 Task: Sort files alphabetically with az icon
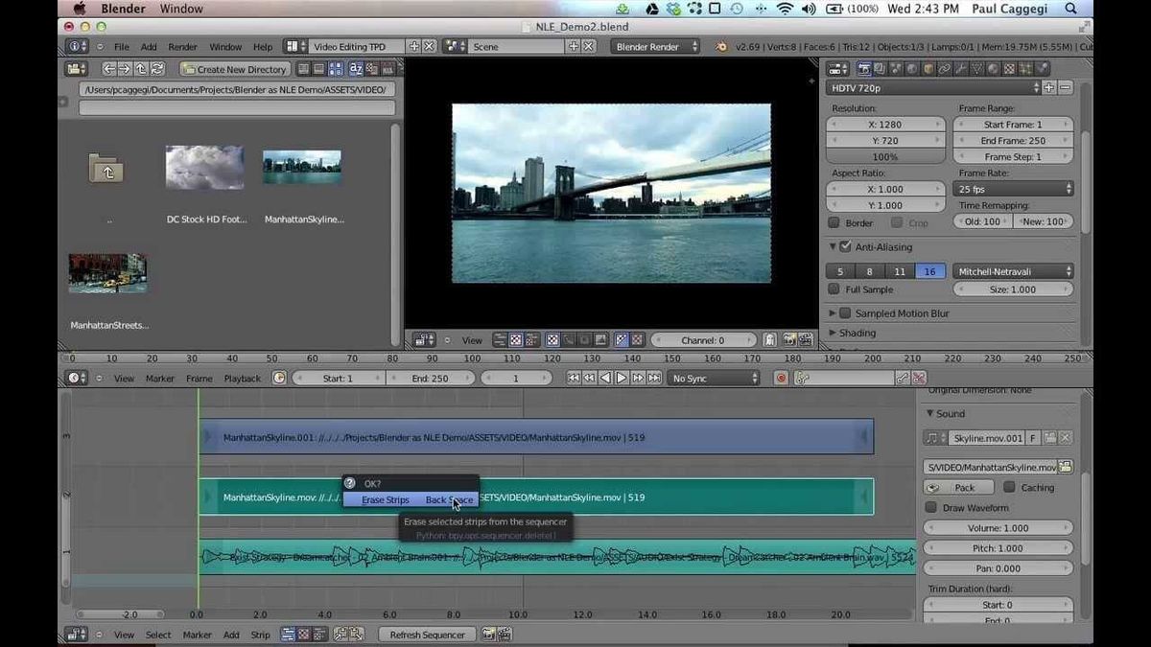356,68
